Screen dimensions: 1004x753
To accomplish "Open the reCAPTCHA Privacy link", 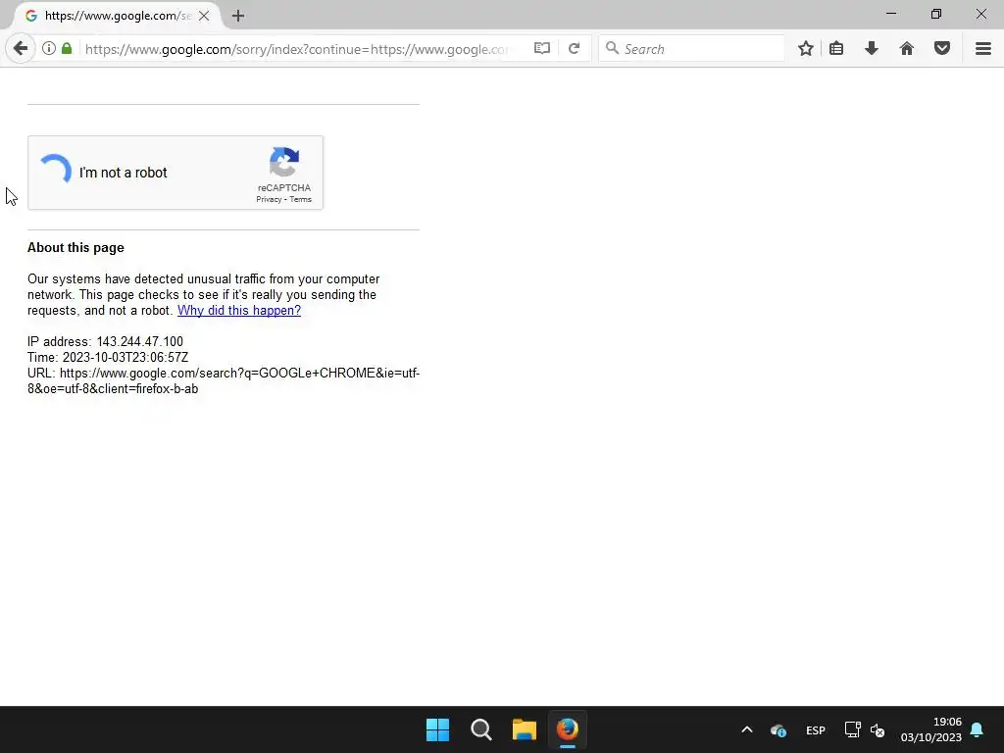I will 269,200.
